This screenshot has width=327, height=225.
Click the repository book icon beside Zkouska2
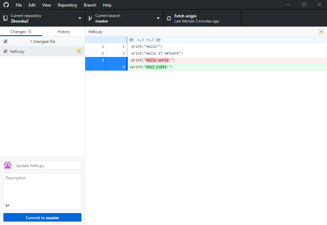pos(5,18)
